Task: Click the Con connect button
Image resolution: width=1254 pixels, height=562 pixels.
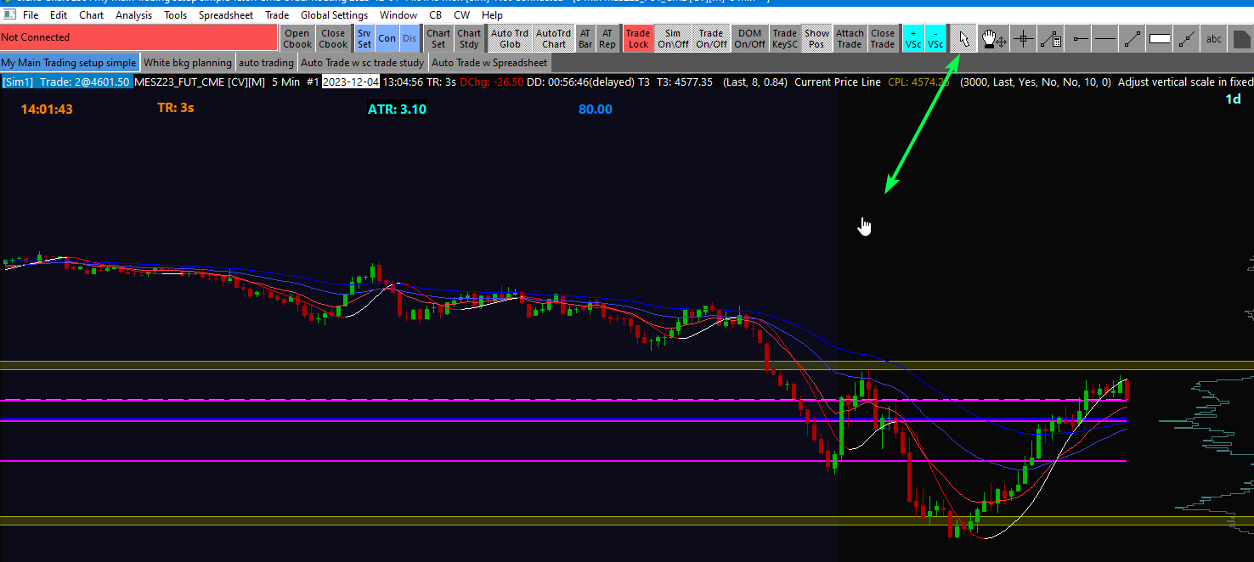Action: coord(387,38)
